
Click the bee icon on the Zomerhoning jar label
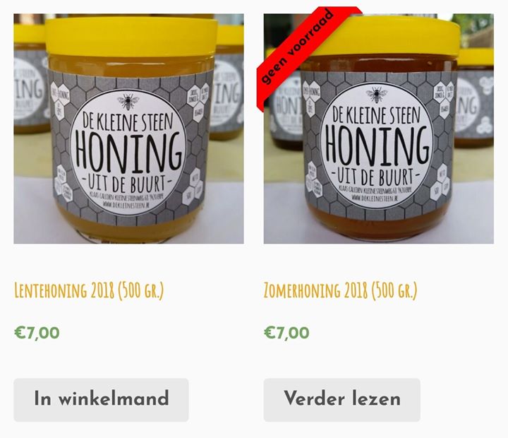[377, 95]
